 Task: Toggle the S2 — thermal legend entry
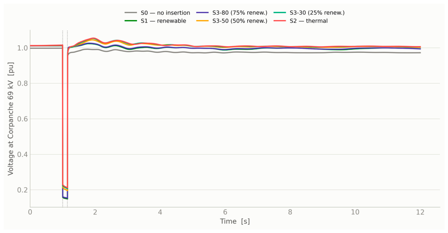click(301, 21)
